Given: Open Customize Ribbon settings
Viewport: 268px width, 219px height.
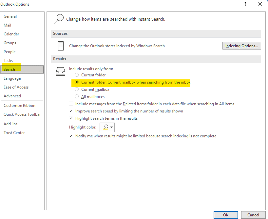Looking at the screenshot, I should 19,106.
